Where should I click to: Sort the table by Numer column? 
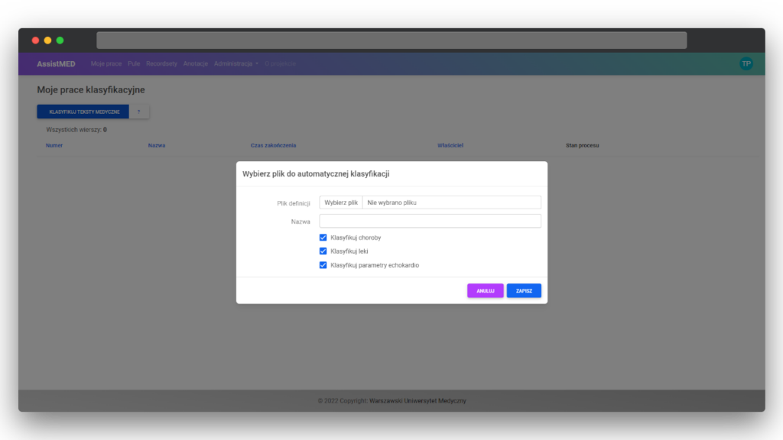point(54,145)
